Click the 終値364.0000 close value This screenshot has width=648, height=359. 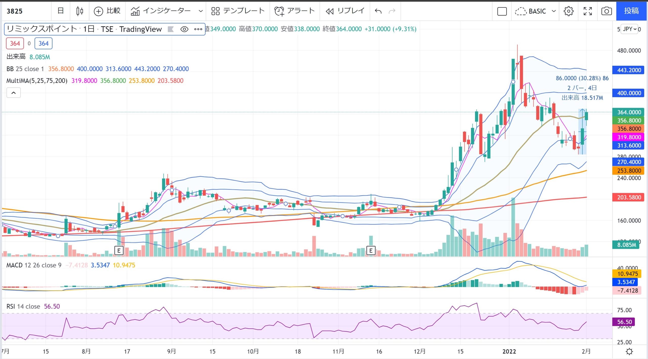point(342,29)
